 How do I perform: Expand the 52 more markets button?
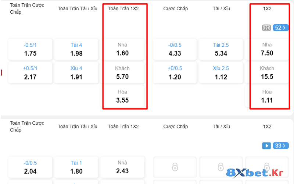(281, 28)
